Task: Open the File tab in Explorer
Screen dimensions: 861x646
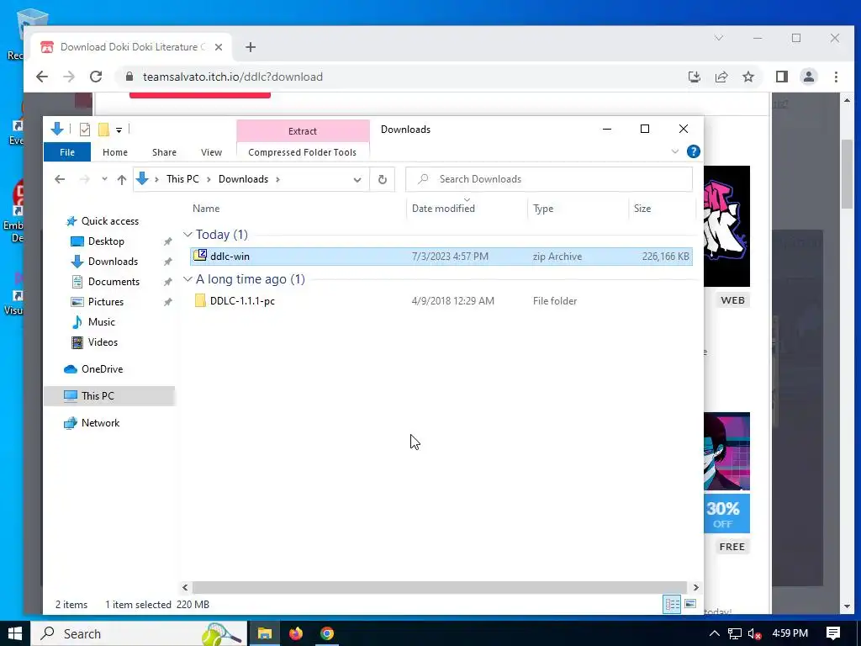Action: coord(67,152)
